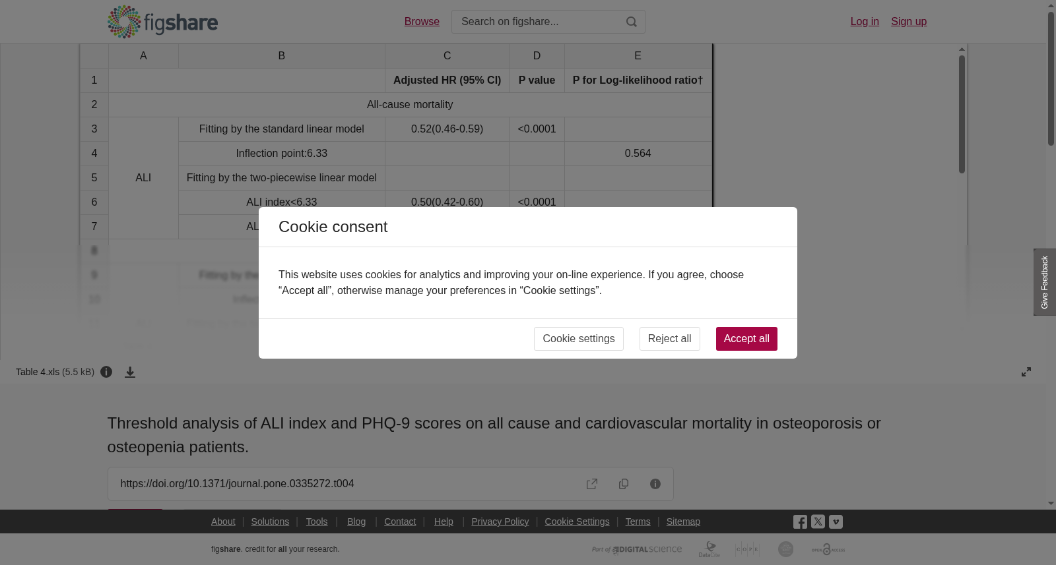This screenshot has height=565, width=1056.
Task: Show DOI information icon
Action: (x=655, y=484)
